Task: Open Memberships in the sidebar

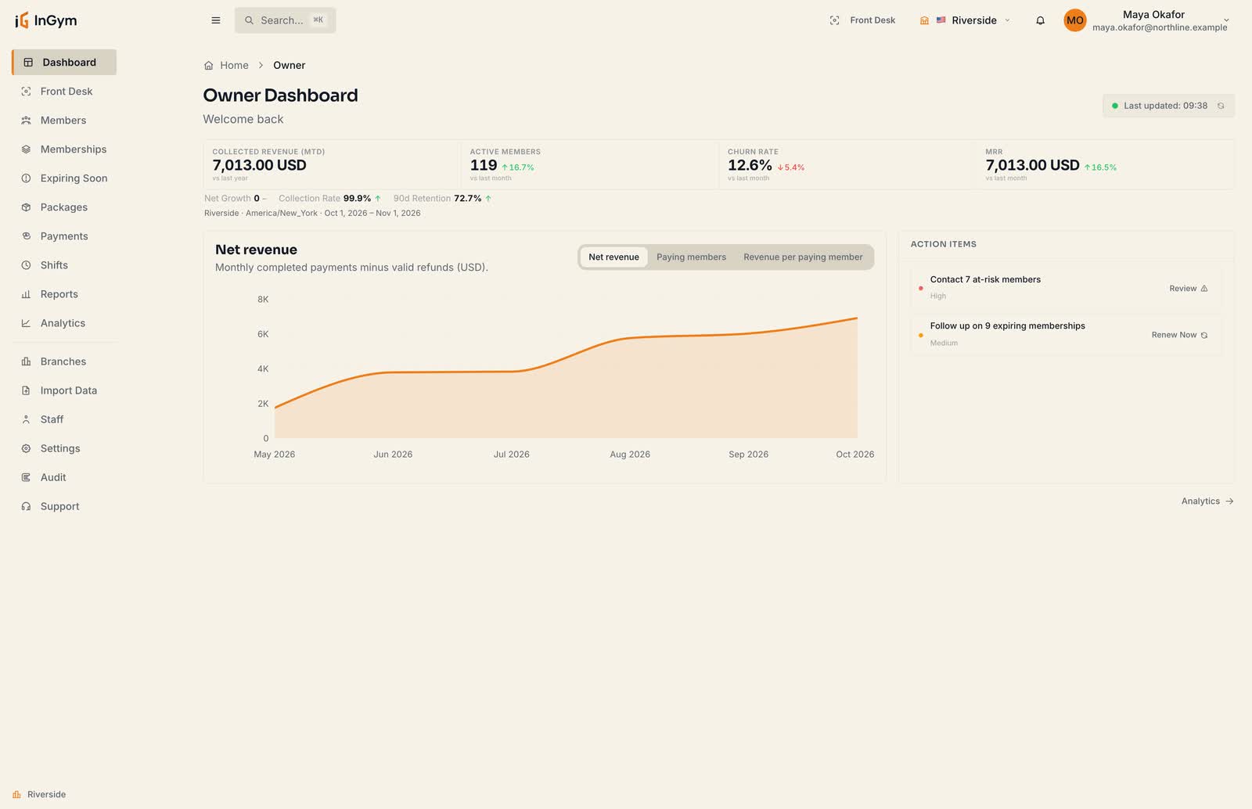Action: [x=64, y=149]
